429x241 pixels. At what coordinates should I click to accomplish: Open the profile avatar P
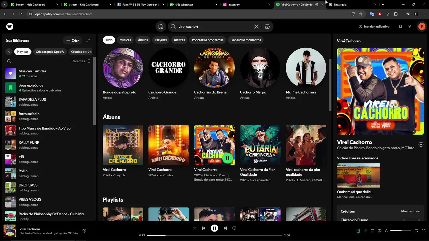(421, 27)
